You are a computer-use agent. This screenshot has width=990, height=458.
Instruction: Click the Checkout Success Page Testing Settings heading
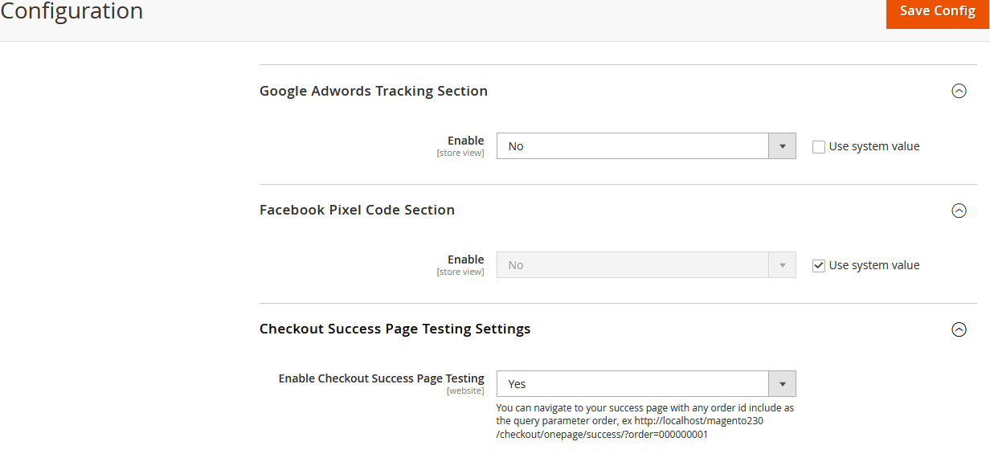[x=395, y=329]
